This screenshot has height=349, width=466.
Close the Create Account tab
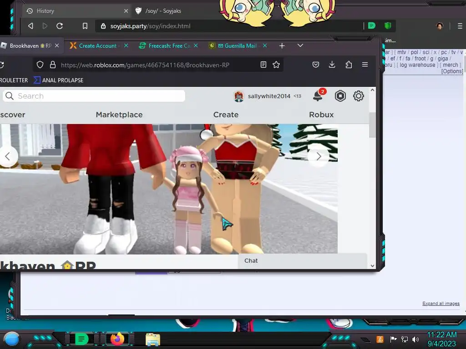(126, 46)
